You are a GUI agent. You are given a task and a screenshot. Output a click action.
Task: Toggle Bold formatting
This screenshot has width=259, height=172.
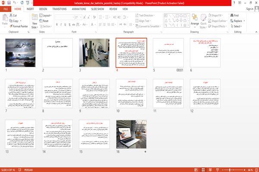pyautogui.click(x=57, y=25)
